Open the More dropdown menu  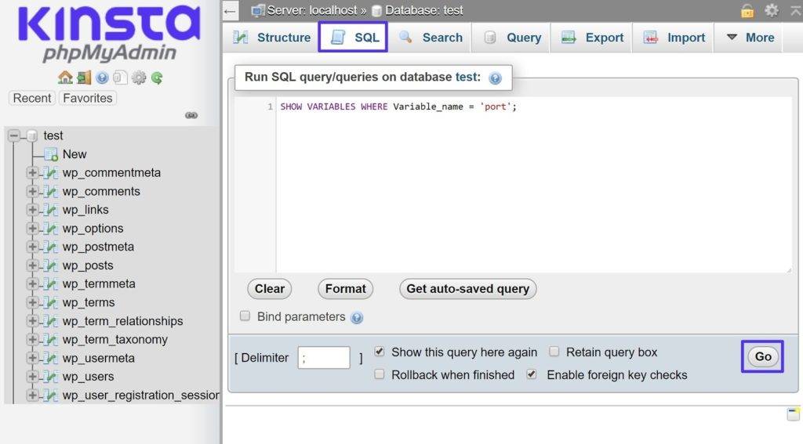coord(750,38)
